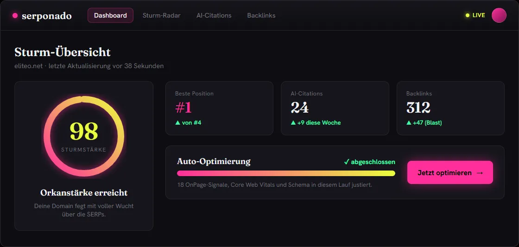Open the user avatar menu
Viewport: 519px width, 247px height.
[499, 16]
